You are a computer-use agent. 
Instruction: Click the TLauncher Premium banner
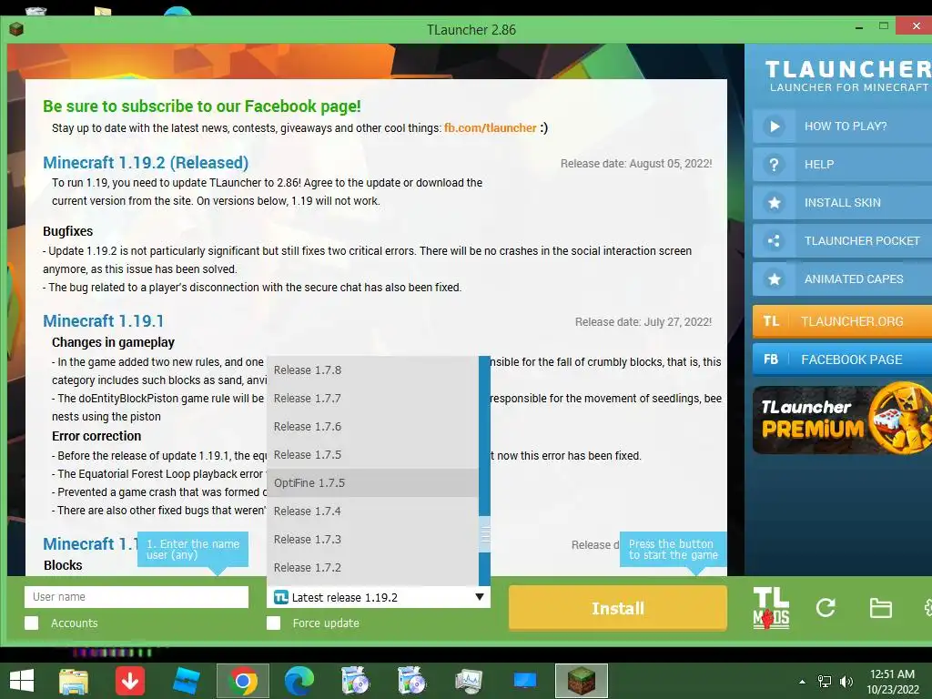pos(842,420)
